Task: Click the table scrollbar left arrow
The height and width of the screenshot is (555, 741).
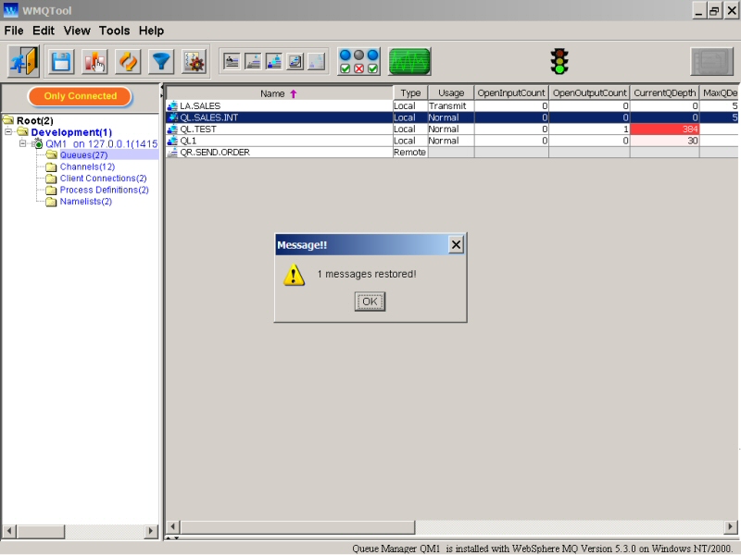Action: pyautogui.click(x=173, y=526)
